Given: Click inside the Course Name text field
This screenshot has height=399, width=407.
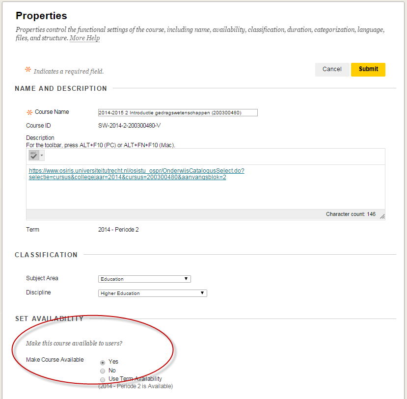Looking at the screenshot, I should pyautogui.click(x=178, y=112).
